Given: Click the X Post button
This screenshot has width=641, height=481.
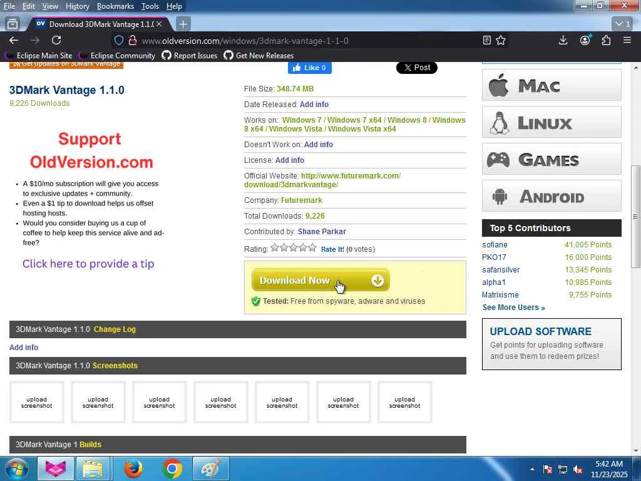Looking at the screenshot, I should coord(416,68).
